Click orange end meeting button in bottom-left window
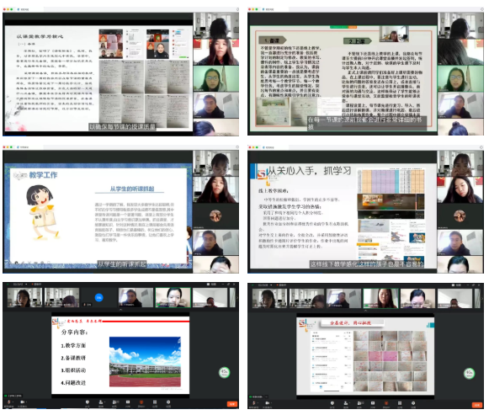The height and width of the screenshot is (415, 489). 232,404
